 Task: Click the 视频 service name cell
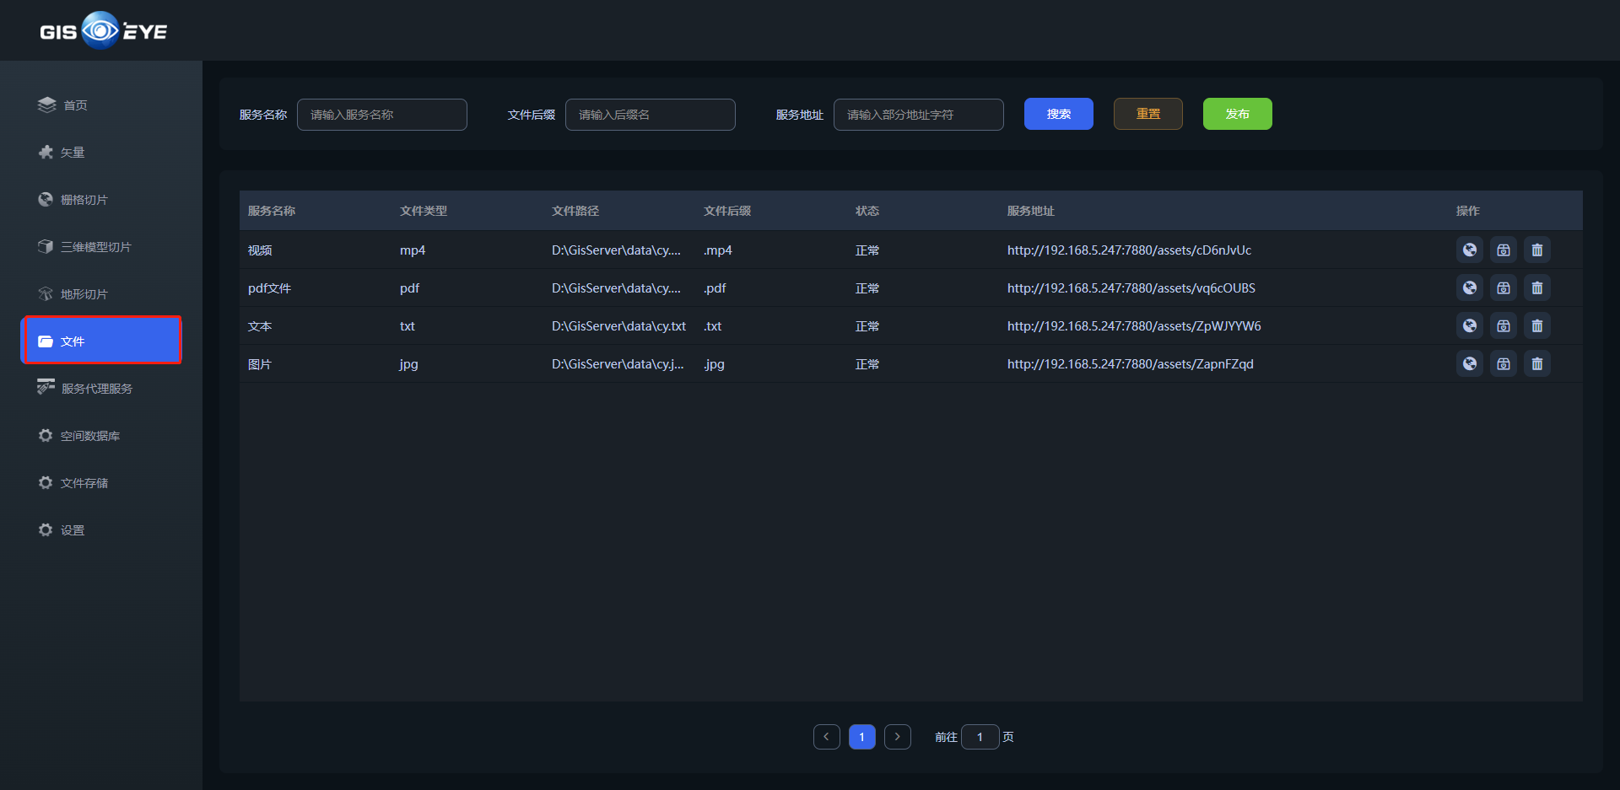(260, 250)
